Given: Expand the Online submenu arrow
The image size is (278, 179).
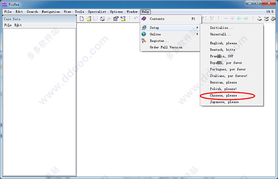Looking at the screenshot, I should pos(197,34).
